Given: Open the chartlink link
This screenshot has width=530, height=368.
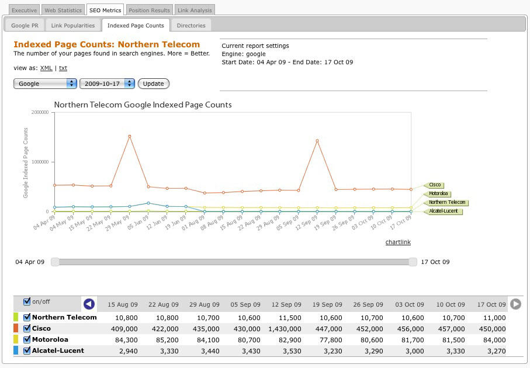Looking at the screenshot, I should (x=398, y=242).
